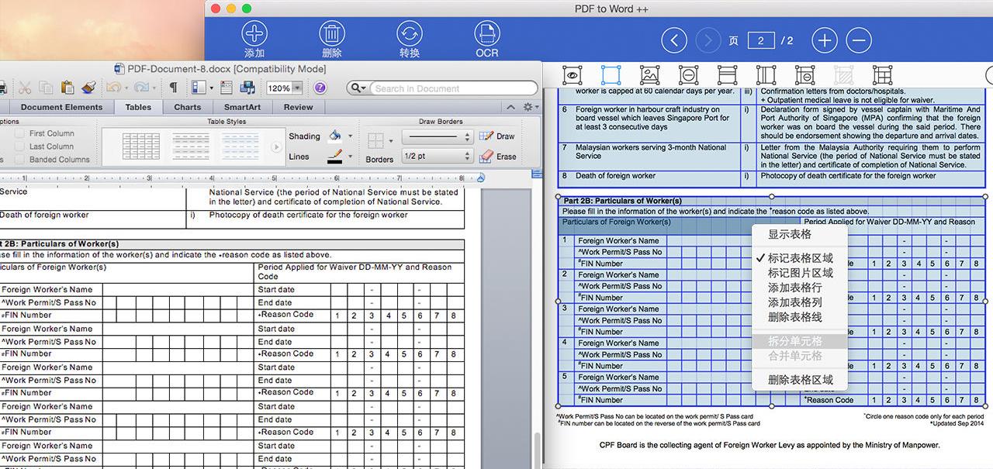The height and width of the screenshot is (469, 993).
Task: Open the ribbon gear settings menu
Action: (530, 108)
